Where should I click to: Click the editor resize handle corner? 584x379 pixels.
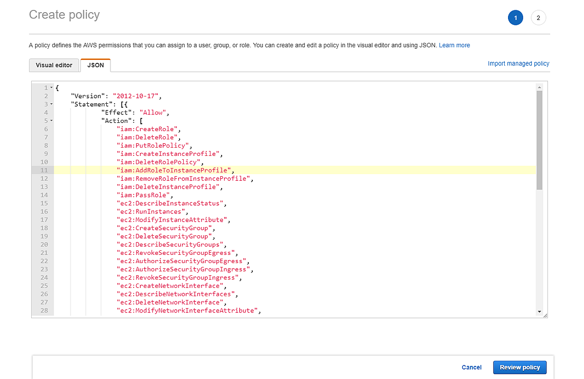click(545, 315)
